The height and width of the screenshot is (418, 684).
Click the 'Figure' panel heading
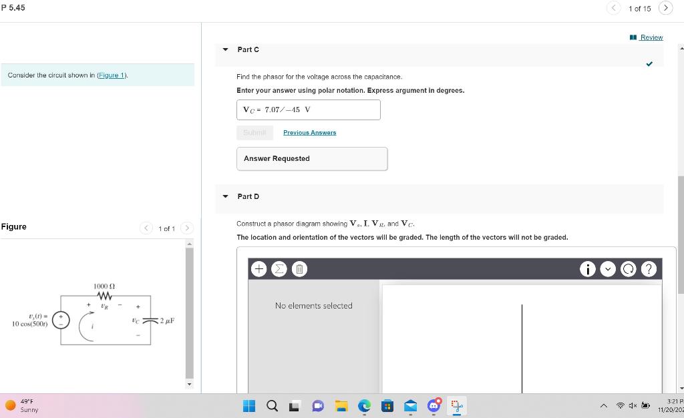click(x=14, y=226)
